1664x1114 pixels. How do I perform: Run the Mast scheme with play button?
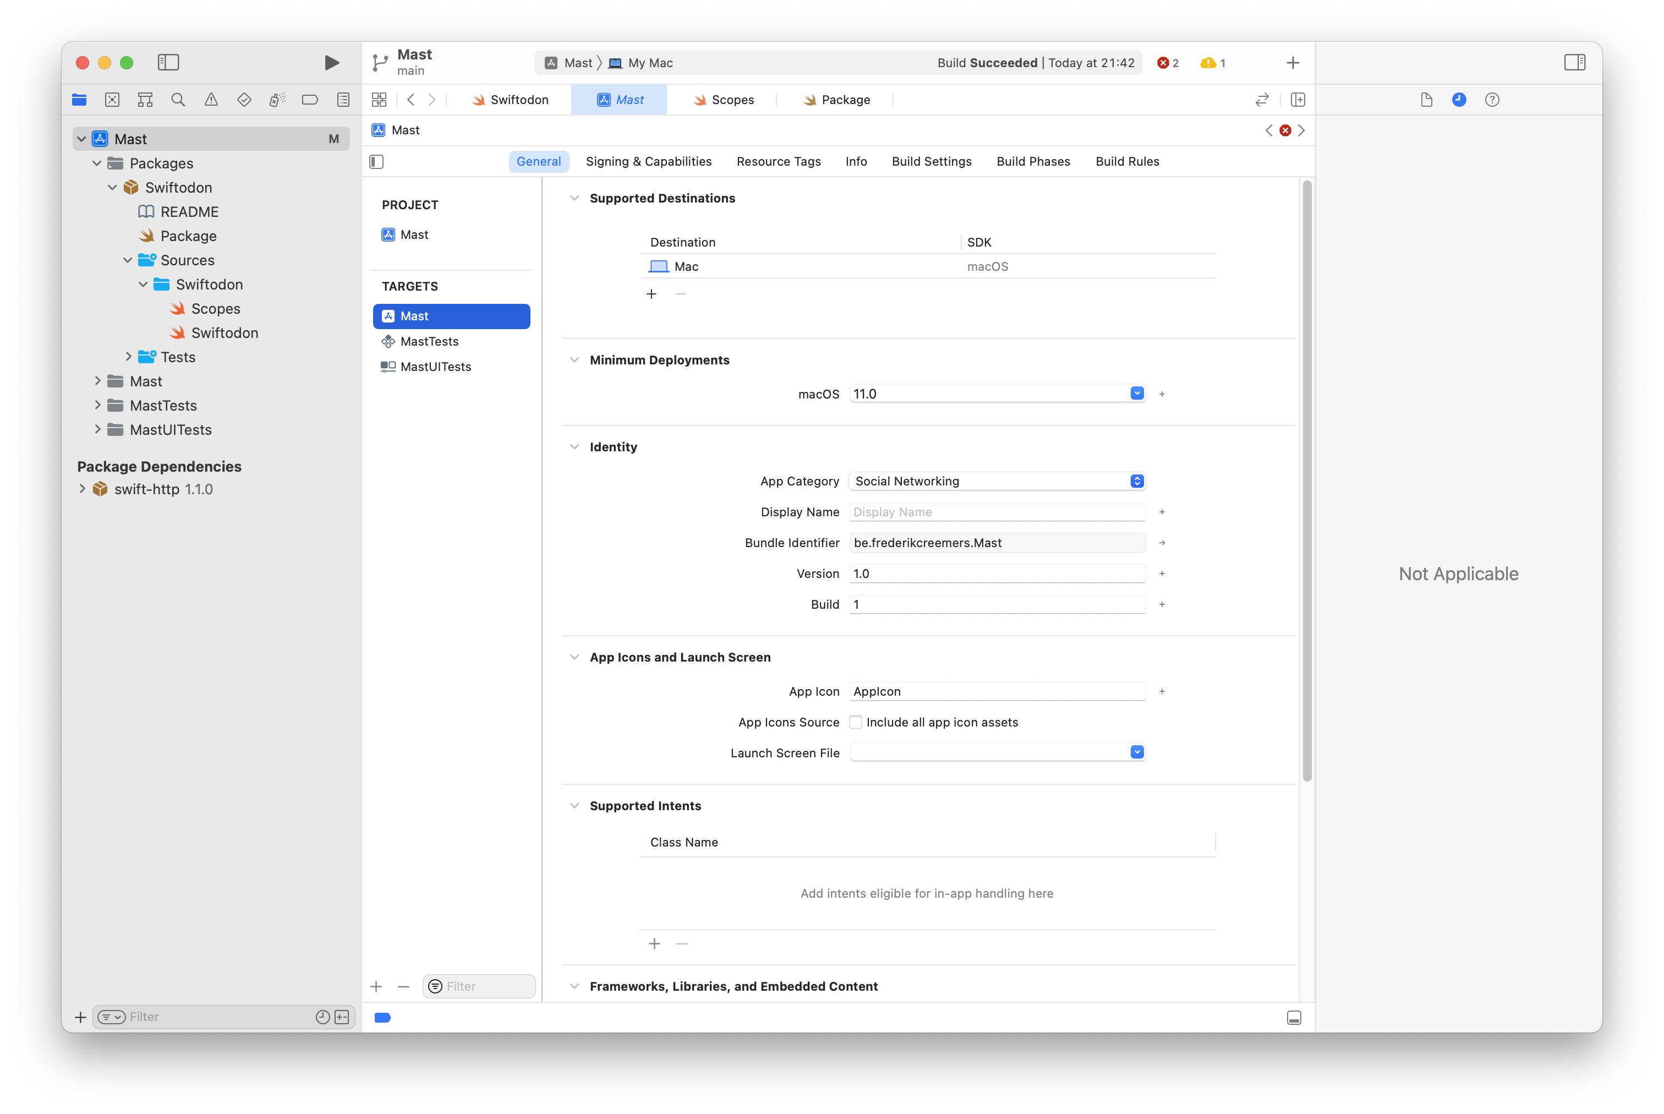[x=331, y=63]
